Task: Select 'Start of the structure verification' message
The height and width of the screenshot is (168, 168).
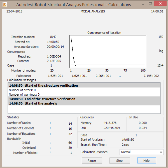Action: click(x=84, y=86)
